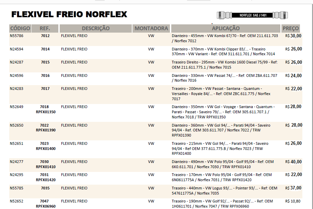
Task: Select the Polo 95/04 Dianteiro 490mm description
Action: tap(223, 164)
